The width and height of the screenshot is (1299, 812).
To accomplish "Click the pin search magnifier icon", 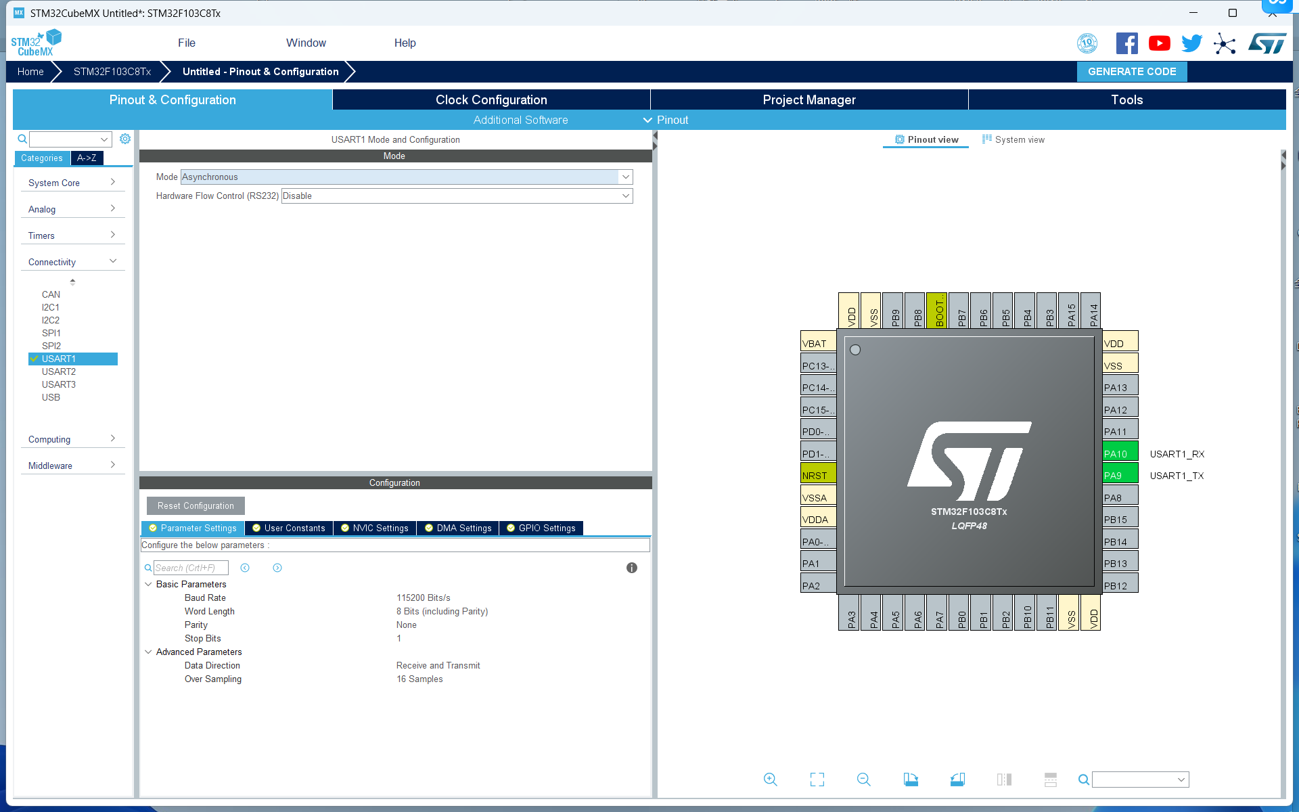I will tap(1084, 780).
